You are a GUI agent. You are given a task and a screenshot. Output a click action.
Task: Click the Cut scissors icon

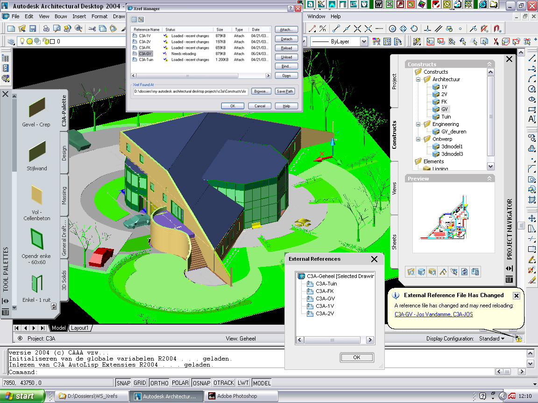[92, 29]
